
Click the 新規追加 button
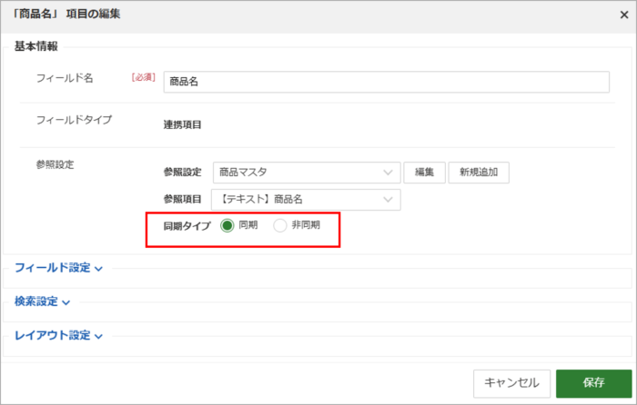coord(479,173)
